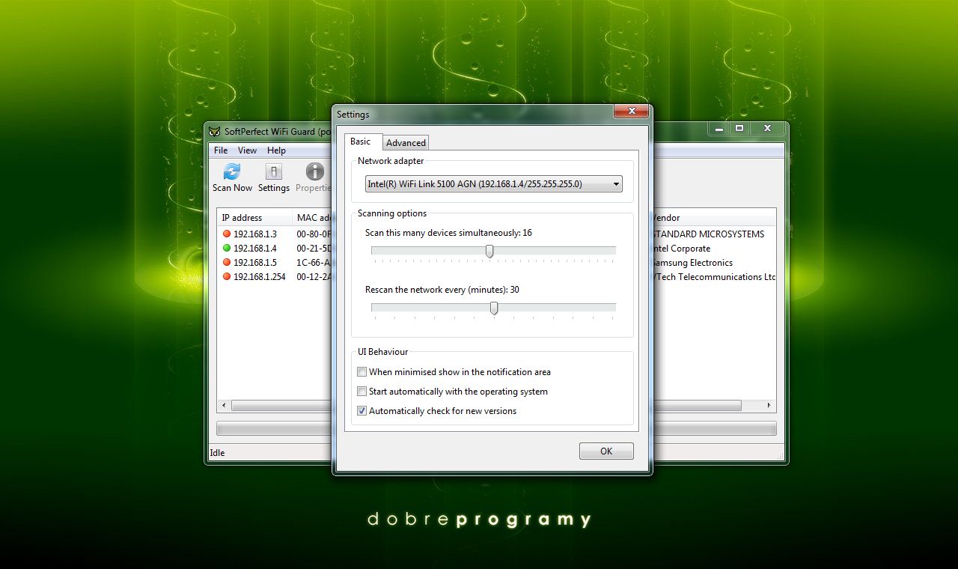Viewport: 958px width, 569px height.
Task: Click the WiFi Guard owl title icon
Action: [x=215, y=131]
